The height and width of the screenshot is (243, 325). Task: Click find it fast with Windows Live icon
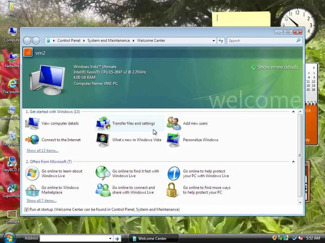click(x=103, y=173)
